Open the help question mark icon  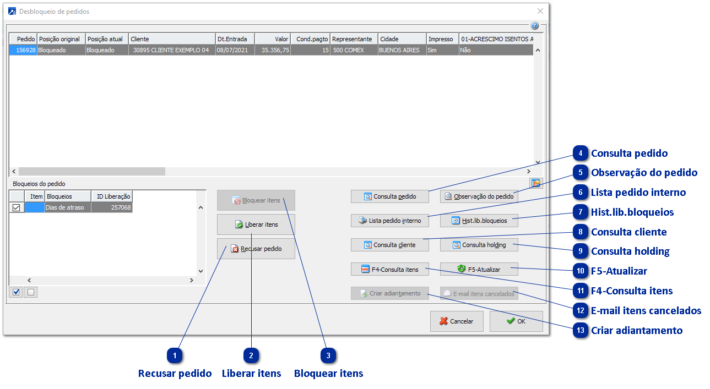point(534,26)
